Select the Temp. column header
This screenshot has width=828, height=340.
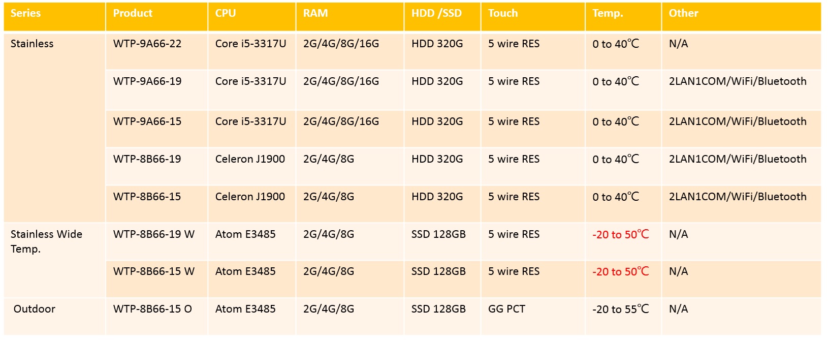pos(608,14)
